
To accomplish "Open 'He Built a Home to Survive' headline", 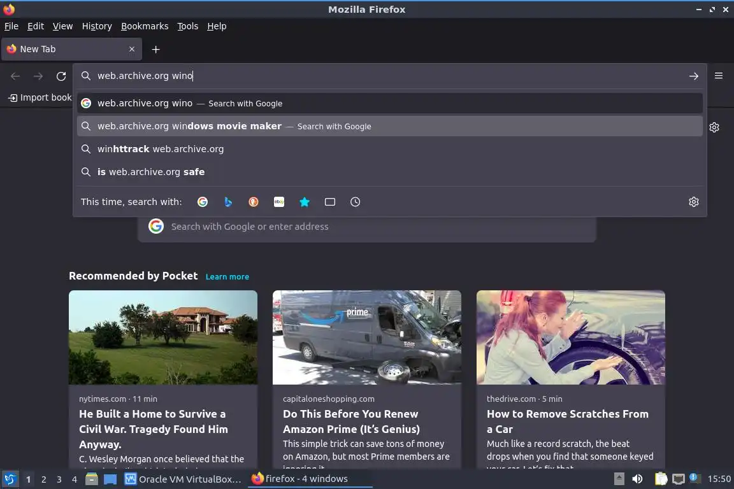I will point(154,429).
